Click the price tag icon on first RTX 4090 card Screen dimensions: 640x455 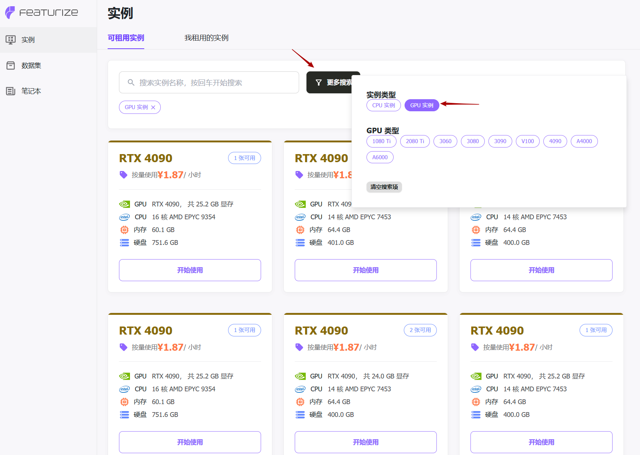pos(123,175)
